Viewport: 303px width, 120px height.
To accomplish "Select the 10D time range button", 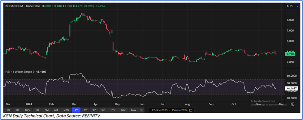I will pos(27,110).
